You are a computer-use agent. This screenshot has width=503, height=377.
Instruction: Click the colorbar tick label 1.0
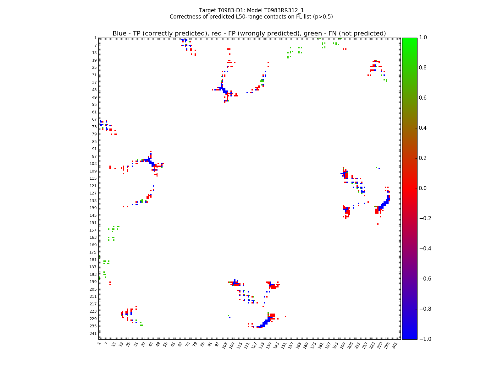[x=425, y=38]
